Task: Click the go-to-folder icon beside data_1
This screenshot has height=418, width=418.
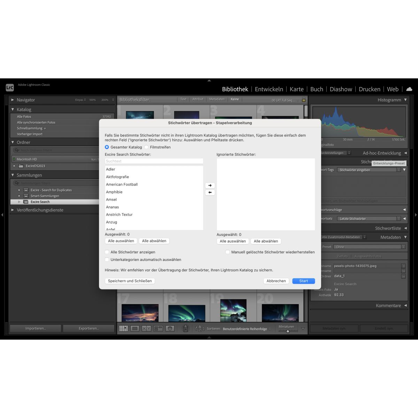Action: point(403,276)
